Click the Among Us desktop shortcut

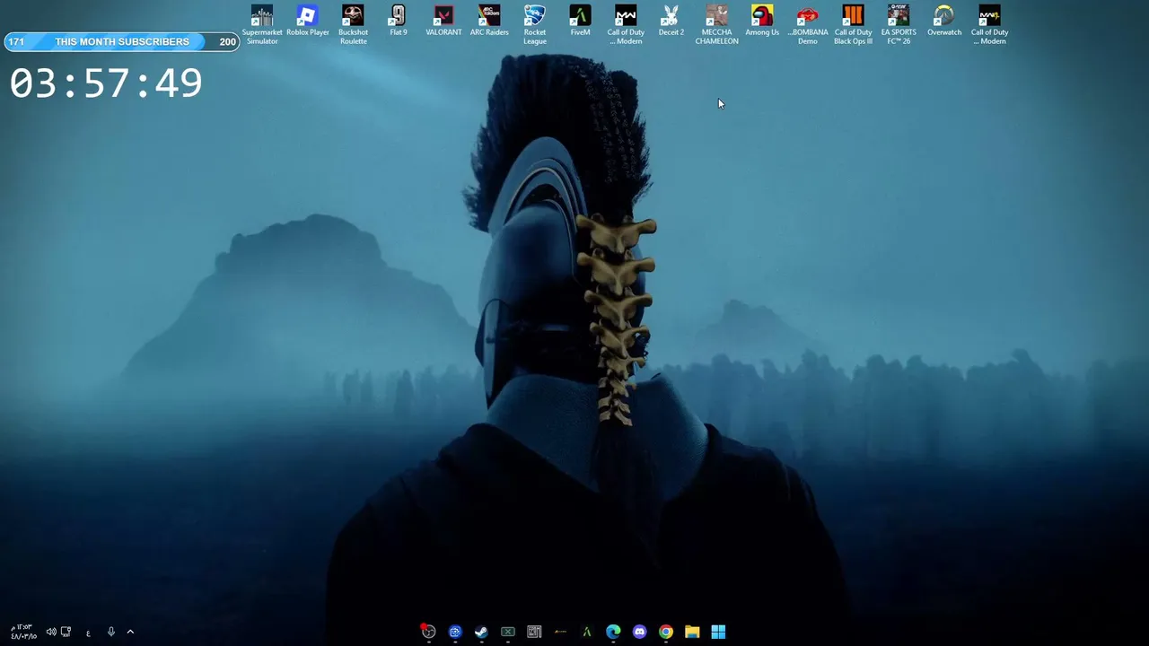click(x=762, y=21)
